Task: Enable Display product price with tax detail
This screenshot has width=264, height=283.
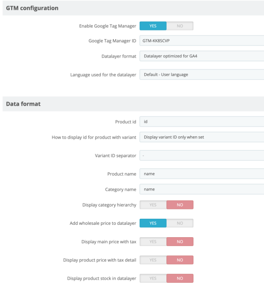Action: tap(153, 260)
